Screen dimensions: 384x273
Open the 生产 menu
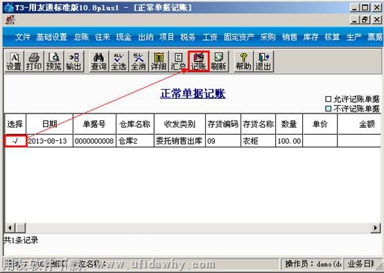tap(354, 37)
